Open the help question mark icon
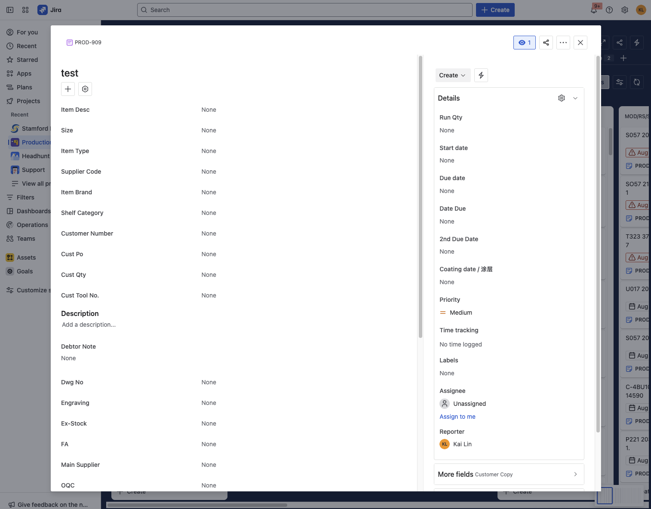The image size is (651, 509). click(x=609, y=10)
